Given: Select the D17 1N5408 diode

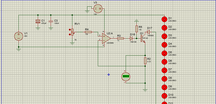Looking at the screenshot, I should tap(148, 32).
